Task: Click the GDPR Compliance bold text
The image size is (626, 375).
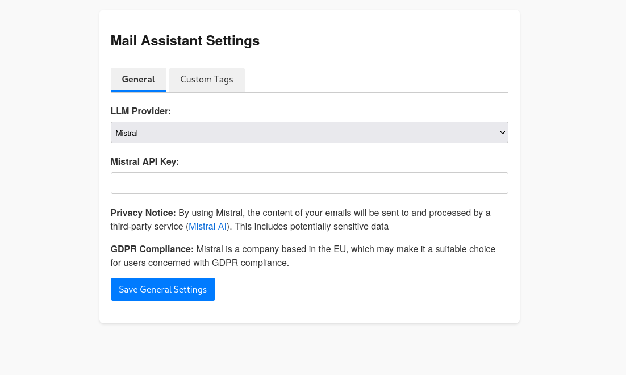Action: point(152,249)
